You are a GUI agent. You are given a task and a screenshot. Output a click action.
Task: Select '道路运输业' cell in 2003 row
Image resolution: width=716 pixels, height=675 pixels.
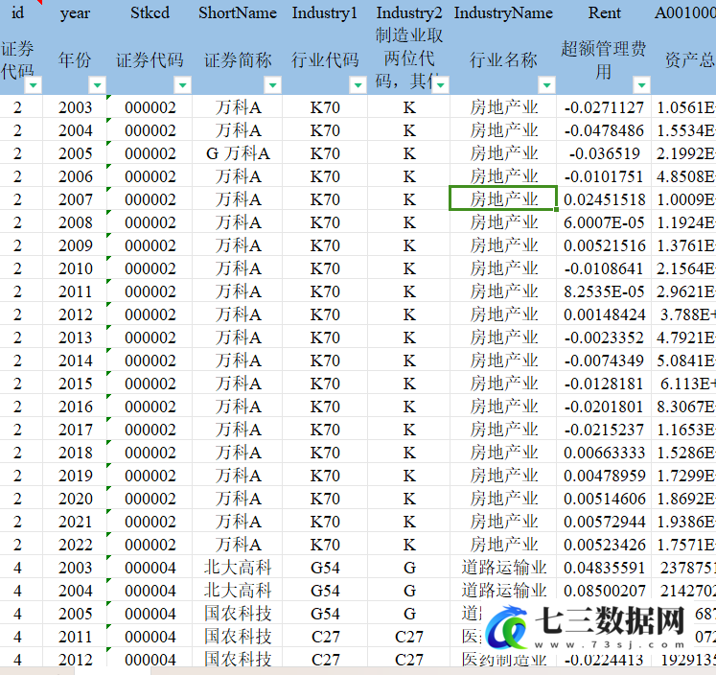coord(503,568)
